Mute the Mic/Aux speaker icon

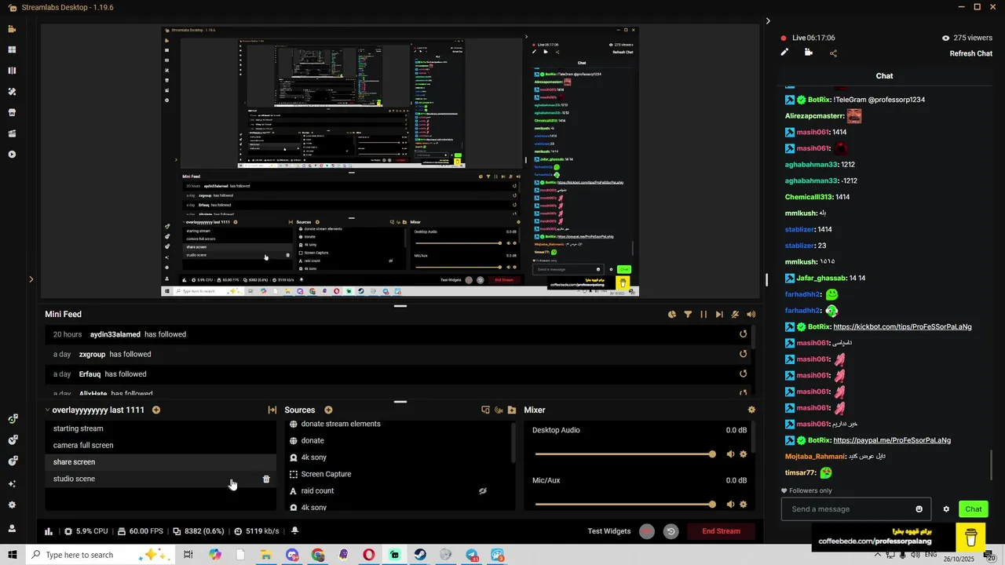730,505
